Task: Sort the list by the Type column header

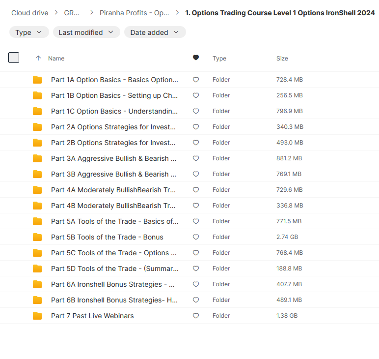Action: coord(219,58)
